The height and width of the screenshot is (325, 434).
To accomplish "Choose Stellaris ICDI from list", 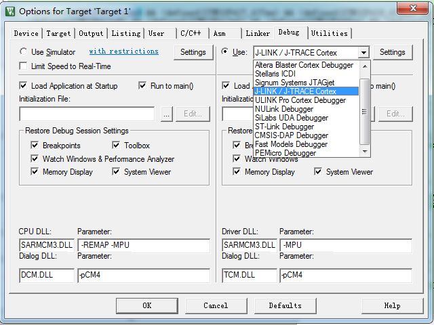I will 306,74.
